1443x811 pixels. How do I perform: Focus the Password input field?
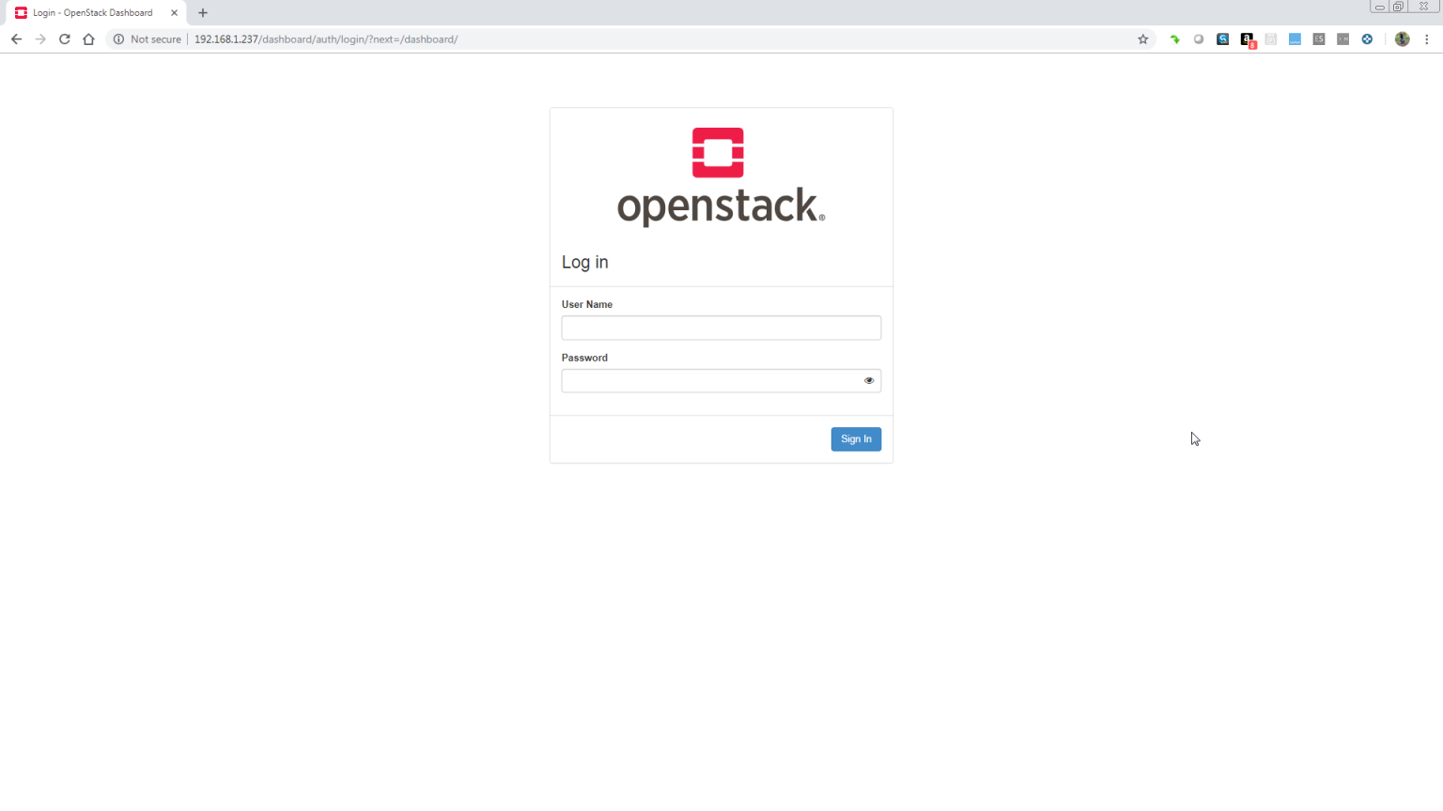[721, 381]
